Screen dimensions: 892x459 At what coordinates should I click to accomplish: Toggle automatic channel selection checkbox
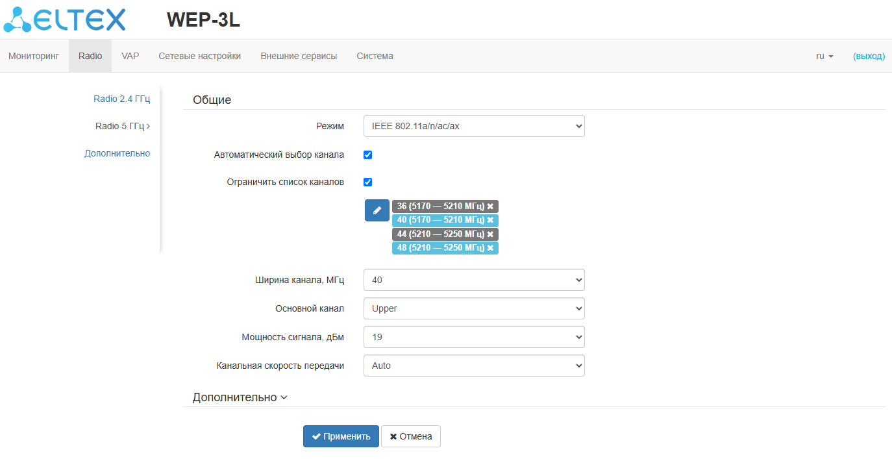point(367,155)
